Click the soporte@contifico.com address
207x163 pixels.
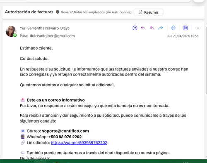pos(65,131)
